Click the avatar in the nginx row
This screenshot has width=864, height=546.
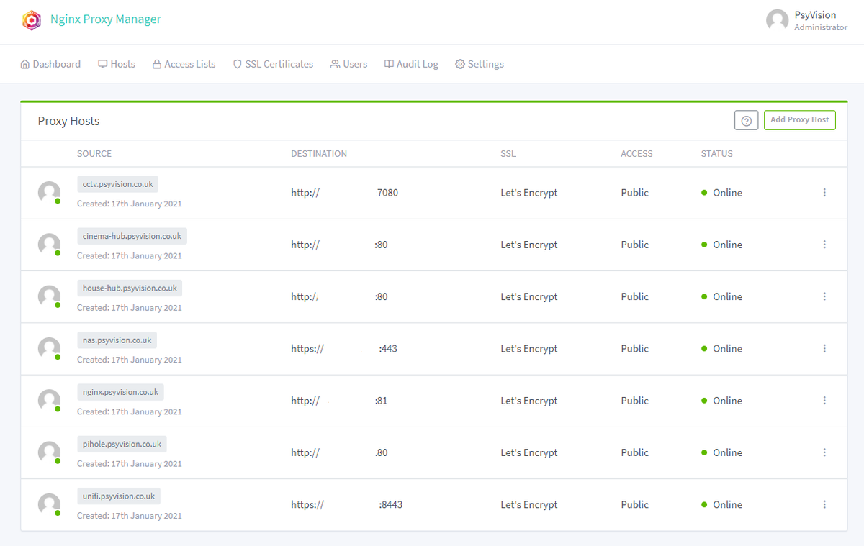pos(49,401)
